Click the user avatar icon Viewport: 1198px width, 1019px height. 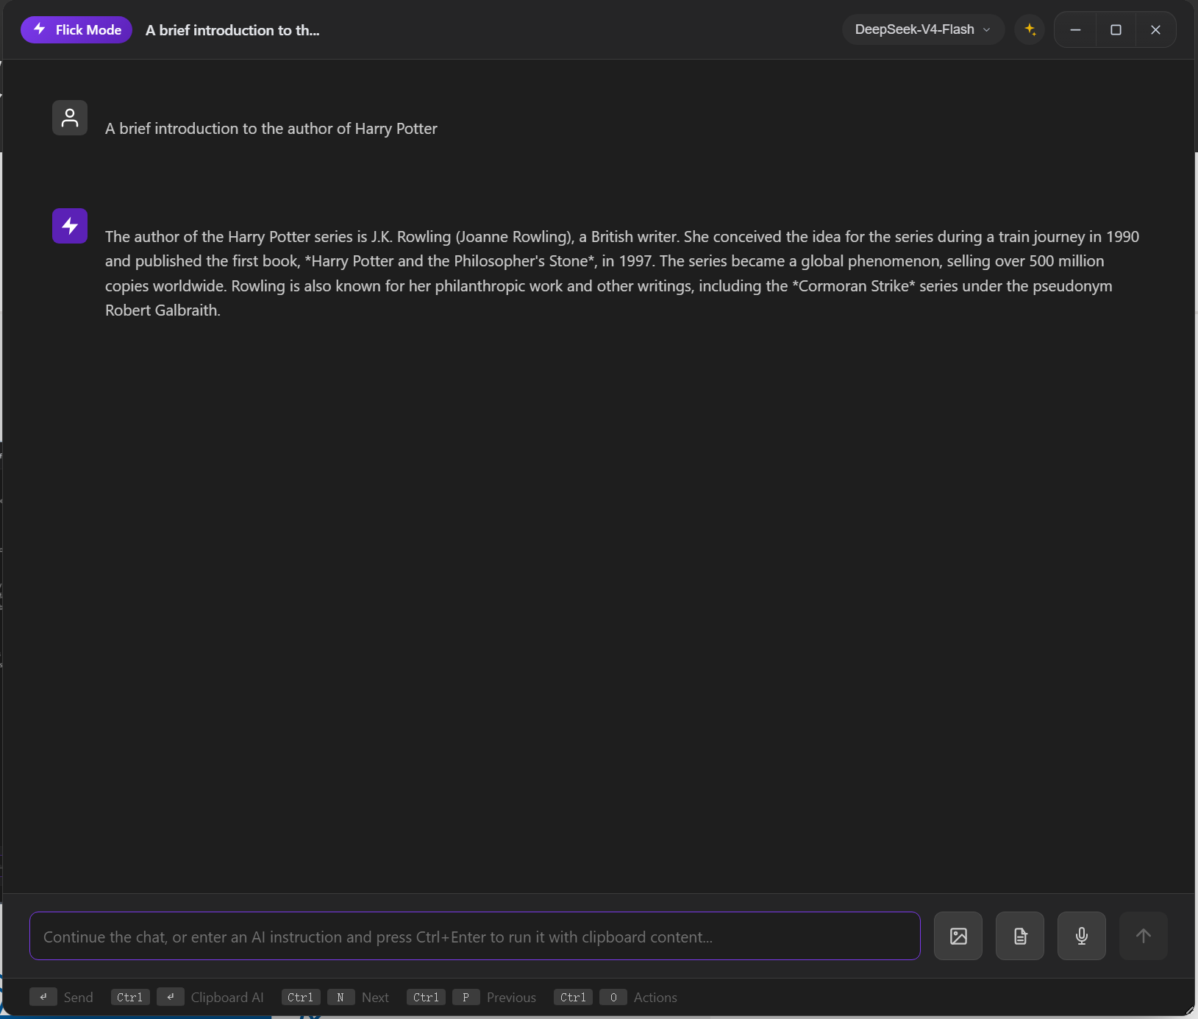pyautogui.click(x=70, y=118)
